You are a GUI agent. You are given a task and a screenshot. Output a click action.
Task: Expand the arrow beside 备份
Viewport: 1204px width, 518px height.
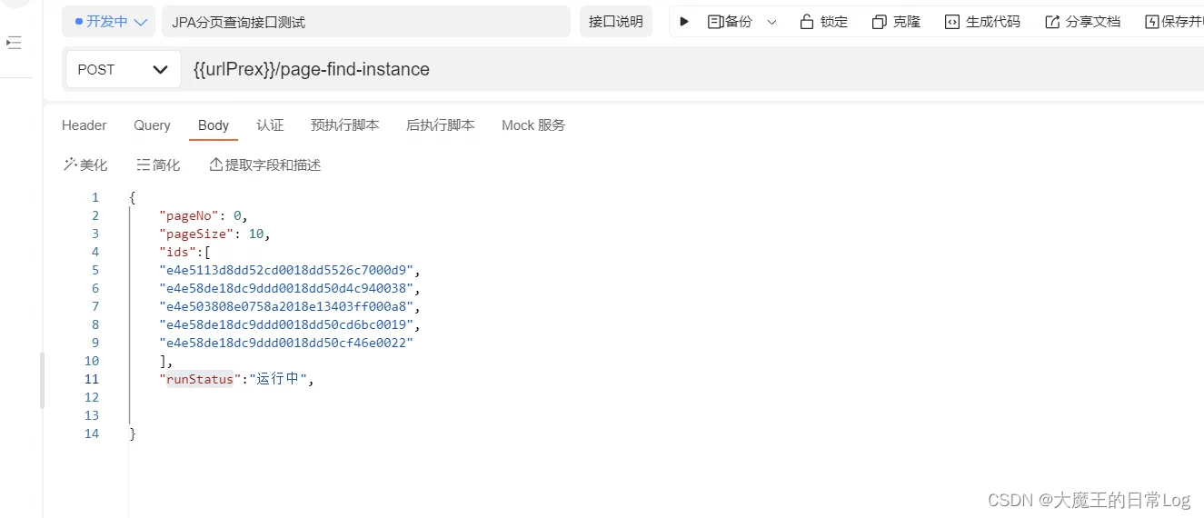771,22
